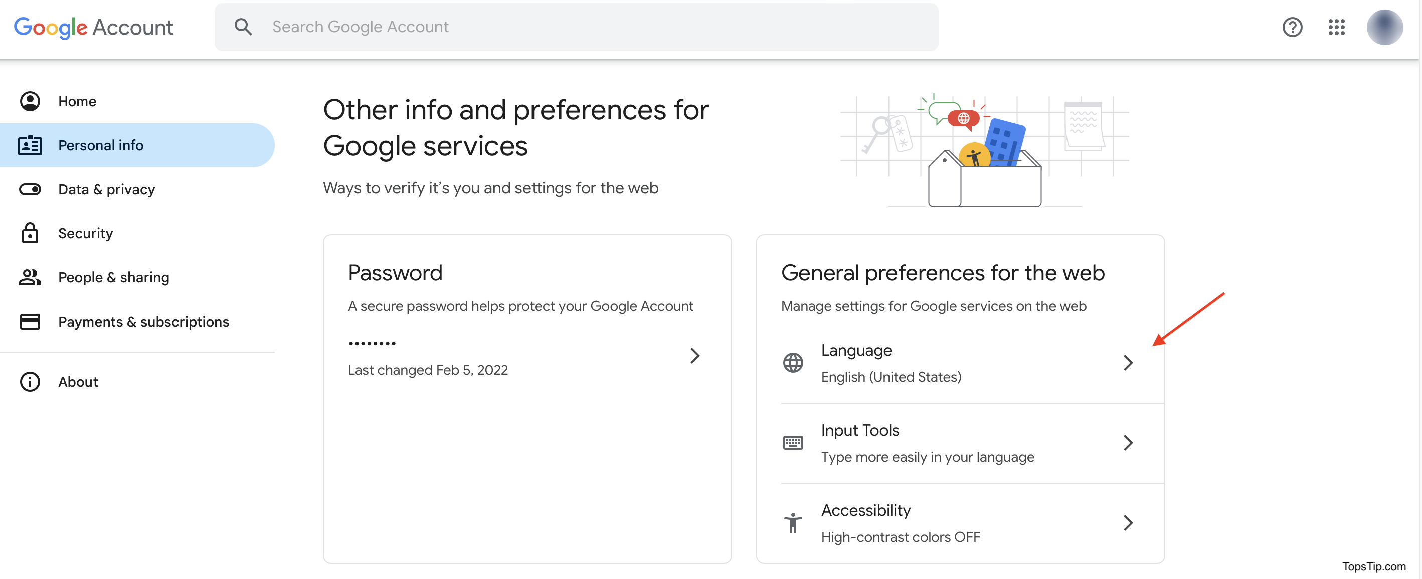Click the Input Tools keyboard icon
Image resolution: width=1422 pixels, height=579 pixels.
click(x=793, y=442)
